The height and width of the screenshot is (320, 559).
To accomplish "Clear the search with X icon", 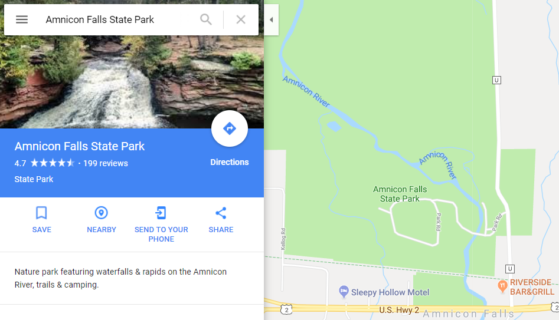I will click(x=241, y=19).
